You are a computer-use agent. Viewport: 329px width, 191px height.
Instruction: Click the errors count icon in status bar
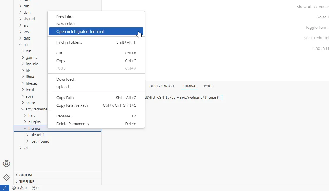[14, 188]
